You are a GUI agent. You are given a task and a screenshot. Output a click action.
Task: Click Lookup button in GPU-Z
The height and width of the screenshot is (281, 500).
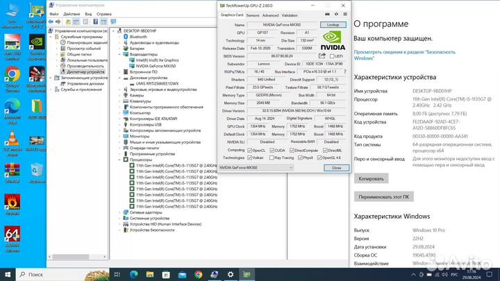333,25
